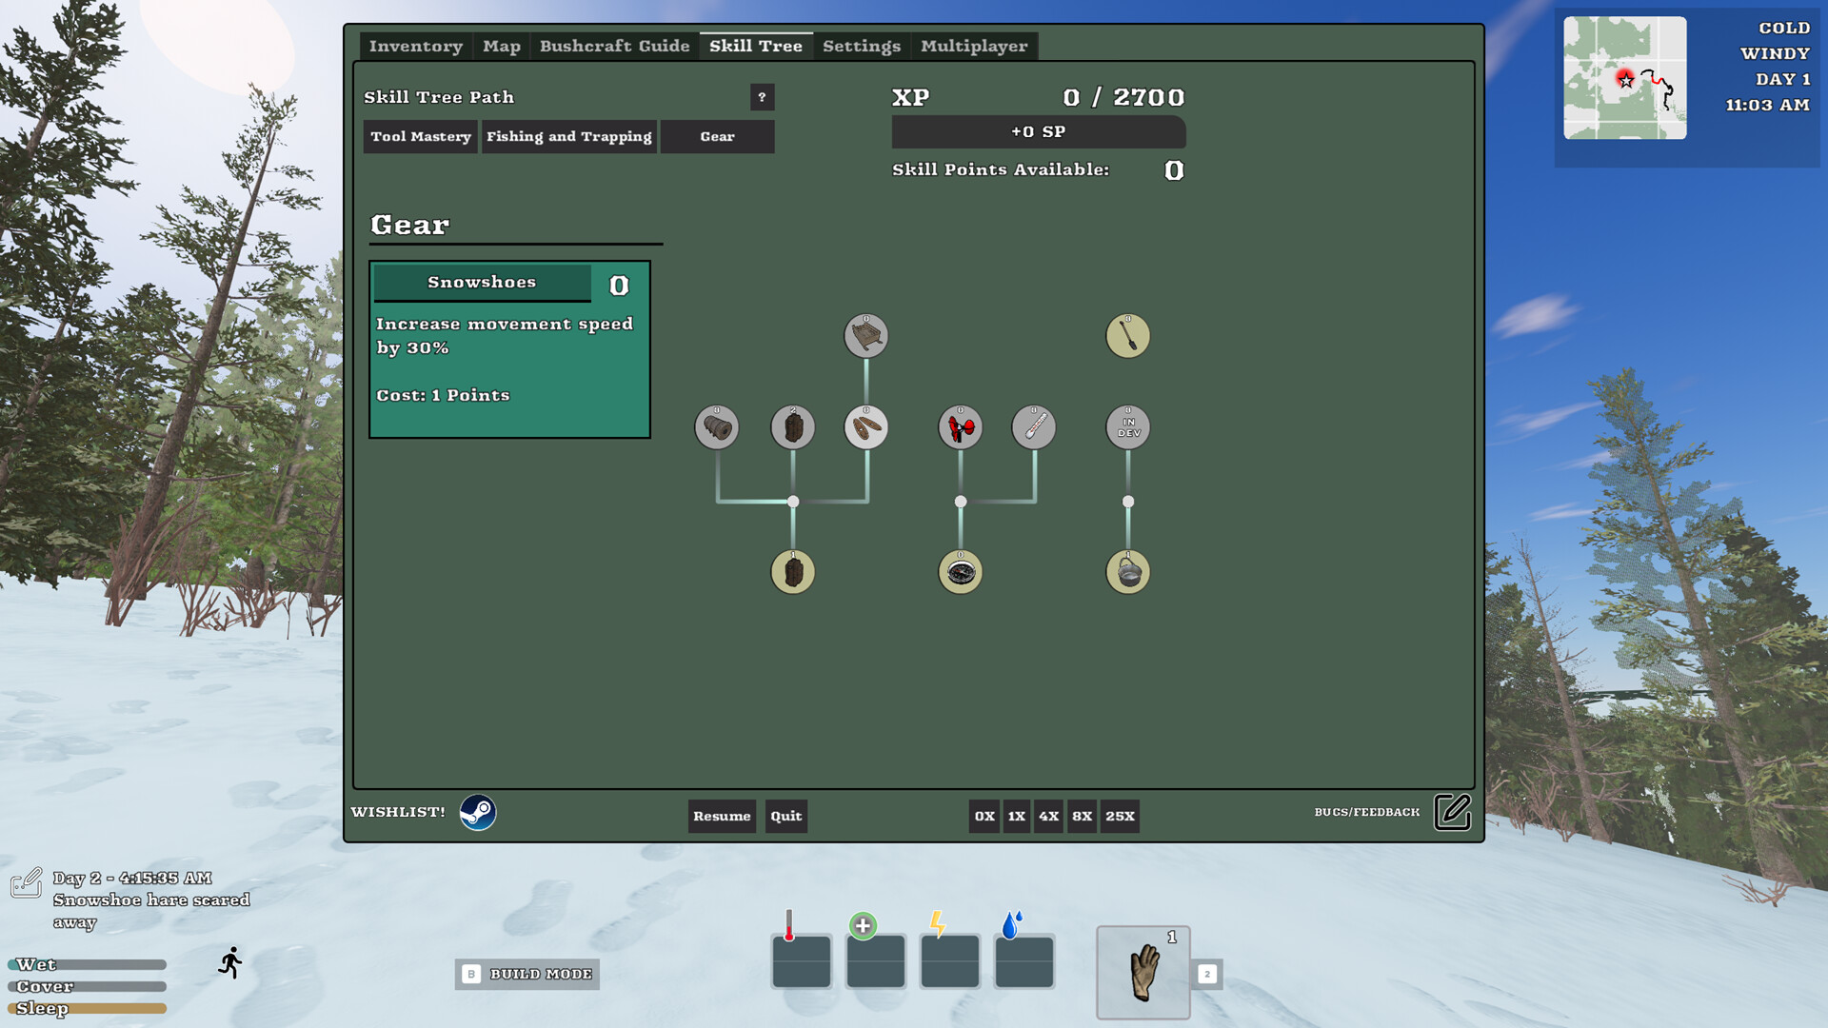Click the 'Cost: 1 Points' text
Image resolution: width=1828 pixels, height=1028 pixels.
(443, 395)
